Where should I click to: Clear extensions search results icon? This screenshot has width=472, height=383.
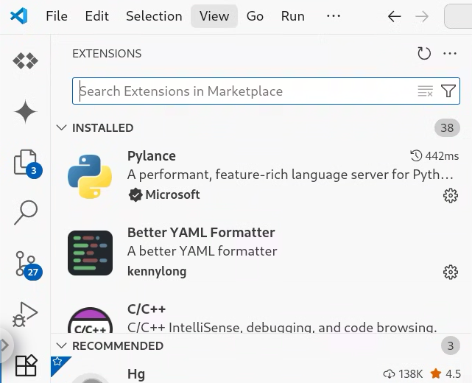426,91
